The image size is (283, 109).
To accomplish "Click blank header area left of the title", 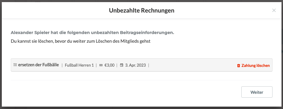I will (54, 10).
